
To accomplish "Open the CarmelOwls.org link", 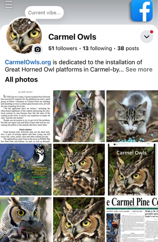I will pyautogui.click(x=28, y=62).
